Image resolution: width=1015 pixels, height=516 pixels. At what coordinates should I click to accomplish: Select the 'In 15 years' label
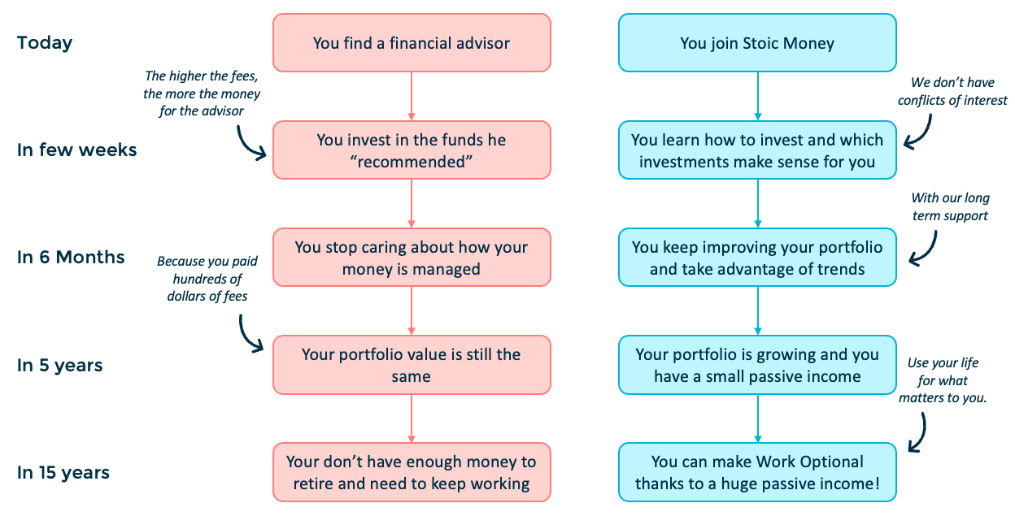coord(63,472)
